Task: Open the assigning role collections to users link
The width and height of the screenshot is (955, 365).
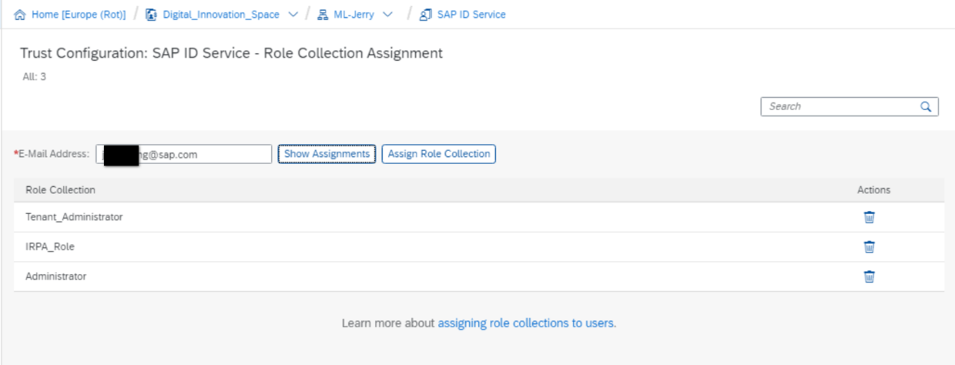Action: [x=527, y=323]
